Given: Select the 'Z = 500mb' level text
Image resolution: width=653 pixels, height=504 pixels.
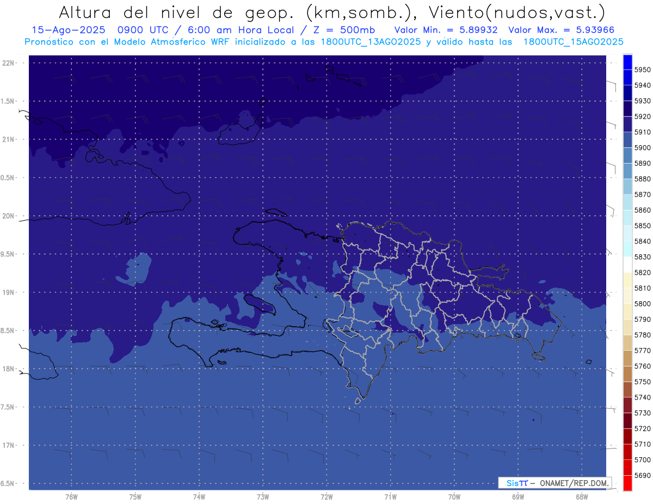Looking at the screenshot, I should (x=342, y=30).
